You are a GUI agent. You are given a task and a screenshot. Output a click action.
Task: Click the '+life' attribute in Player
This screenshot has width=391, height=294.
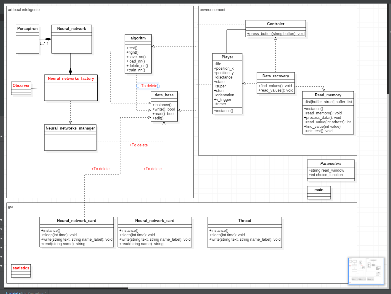[x=218, y=64]
